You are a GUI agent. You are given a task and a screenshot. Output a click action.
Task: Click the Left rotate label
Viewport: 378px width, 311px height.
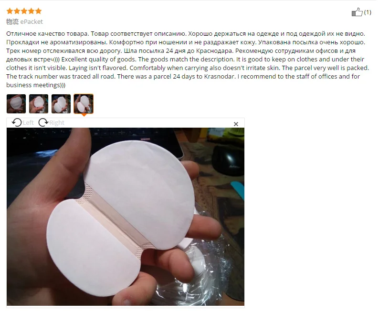pos(28,123)
